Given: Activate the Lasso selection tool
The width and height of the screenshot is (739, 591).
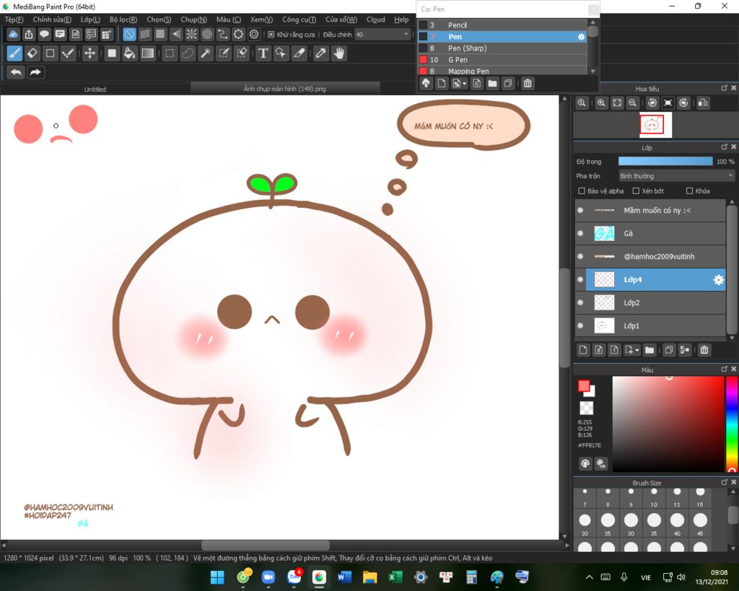Looking at the screenshot, I should [188, 53].
